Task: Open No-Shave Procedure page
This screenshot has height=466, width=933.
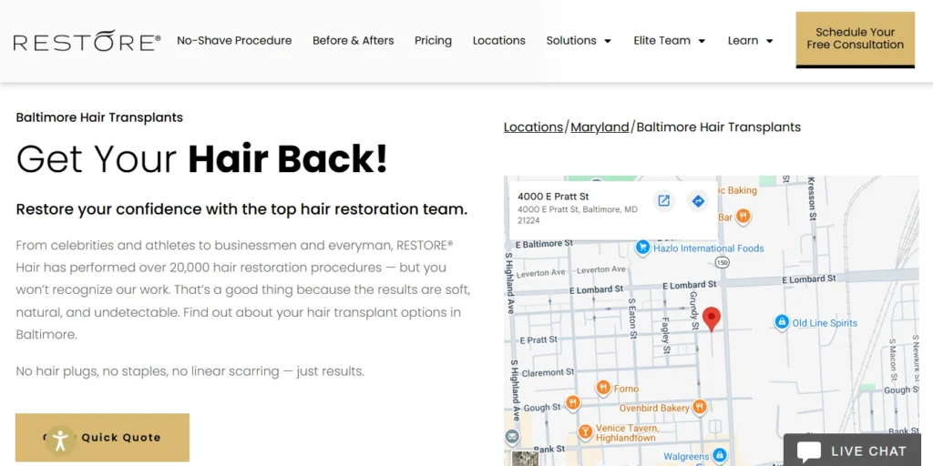Action: pos(234,40)
